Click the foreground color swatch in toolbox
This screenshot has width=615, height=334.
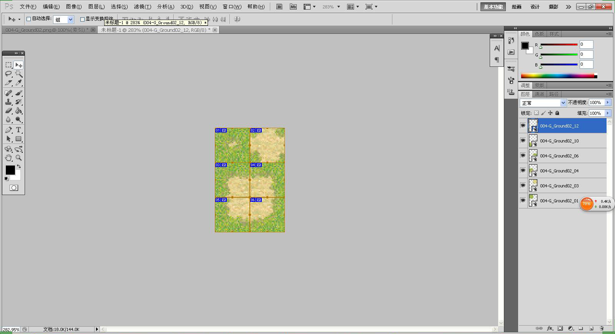point(10,170)
